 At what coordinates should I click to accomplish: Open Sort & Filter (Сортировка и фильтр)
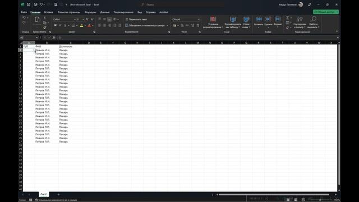[x=300, y=22]
